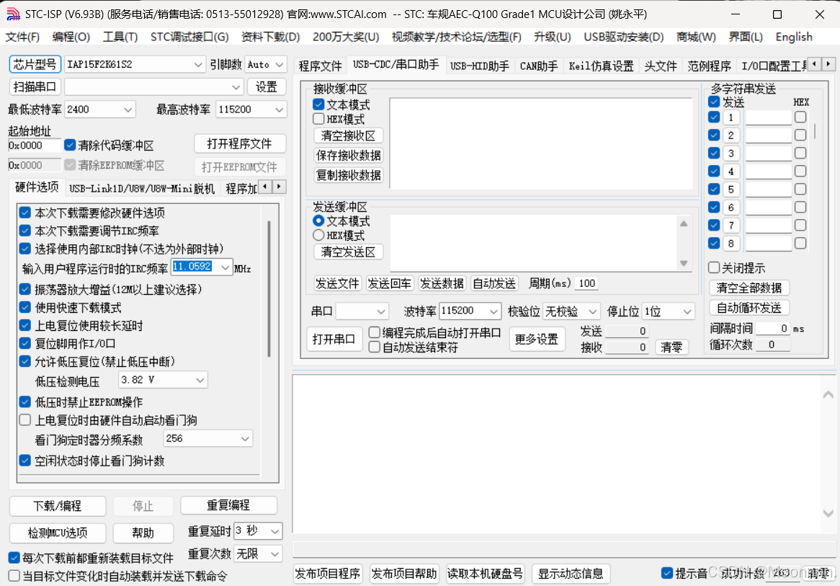The image size is (840, 586).
Task: Click output log scroll up arrow
Action: (x=828, y=394)
